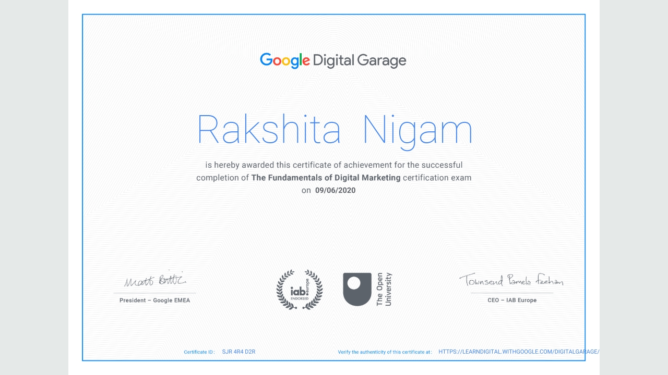Click The Open University shield logo

click(357, 289)
